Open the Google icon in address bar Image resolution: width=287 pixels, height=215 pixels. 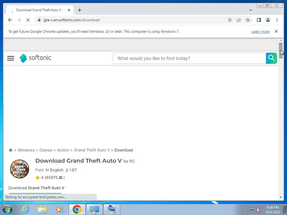[x=230, y=20]
